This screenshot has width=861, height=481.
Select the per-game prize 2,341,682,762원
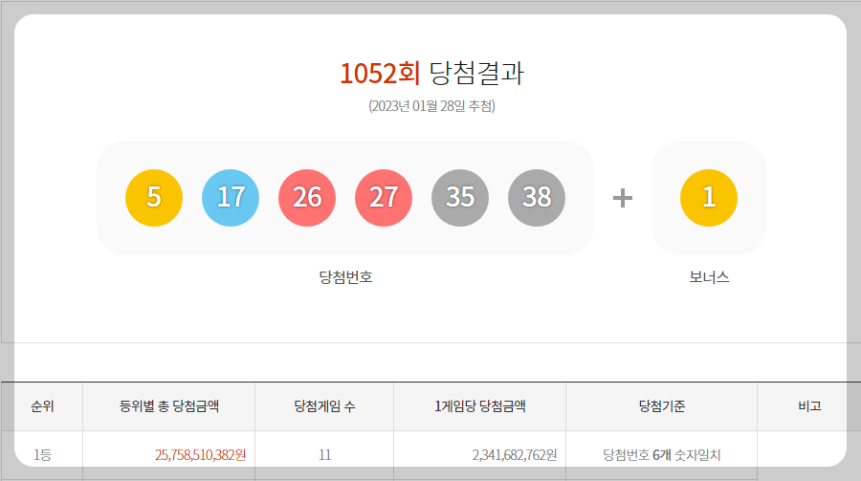515,454
